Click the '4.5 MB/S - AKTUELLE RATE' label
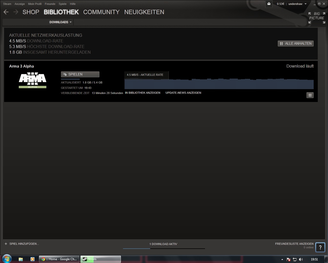Screen dimensions: 328x263 [x=145, y=75]
